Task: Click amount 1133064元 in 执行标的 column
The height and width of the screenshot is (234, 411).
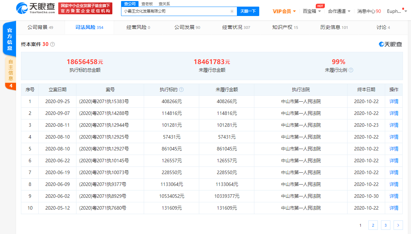Action: coord(172,184)
